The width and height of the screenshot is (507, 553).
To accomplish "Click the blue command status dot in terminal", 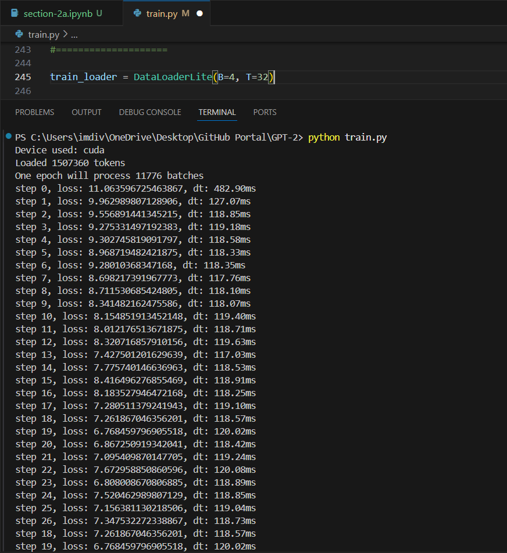I will point(9,137).
